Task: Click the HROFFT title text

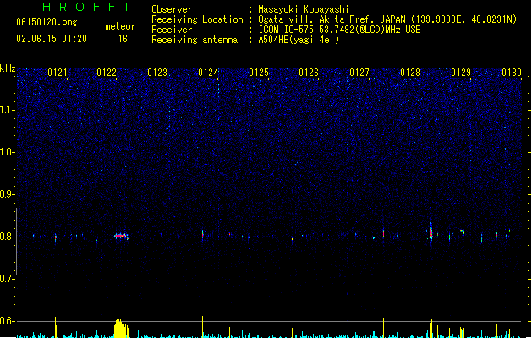Action: tap(86, 7)
